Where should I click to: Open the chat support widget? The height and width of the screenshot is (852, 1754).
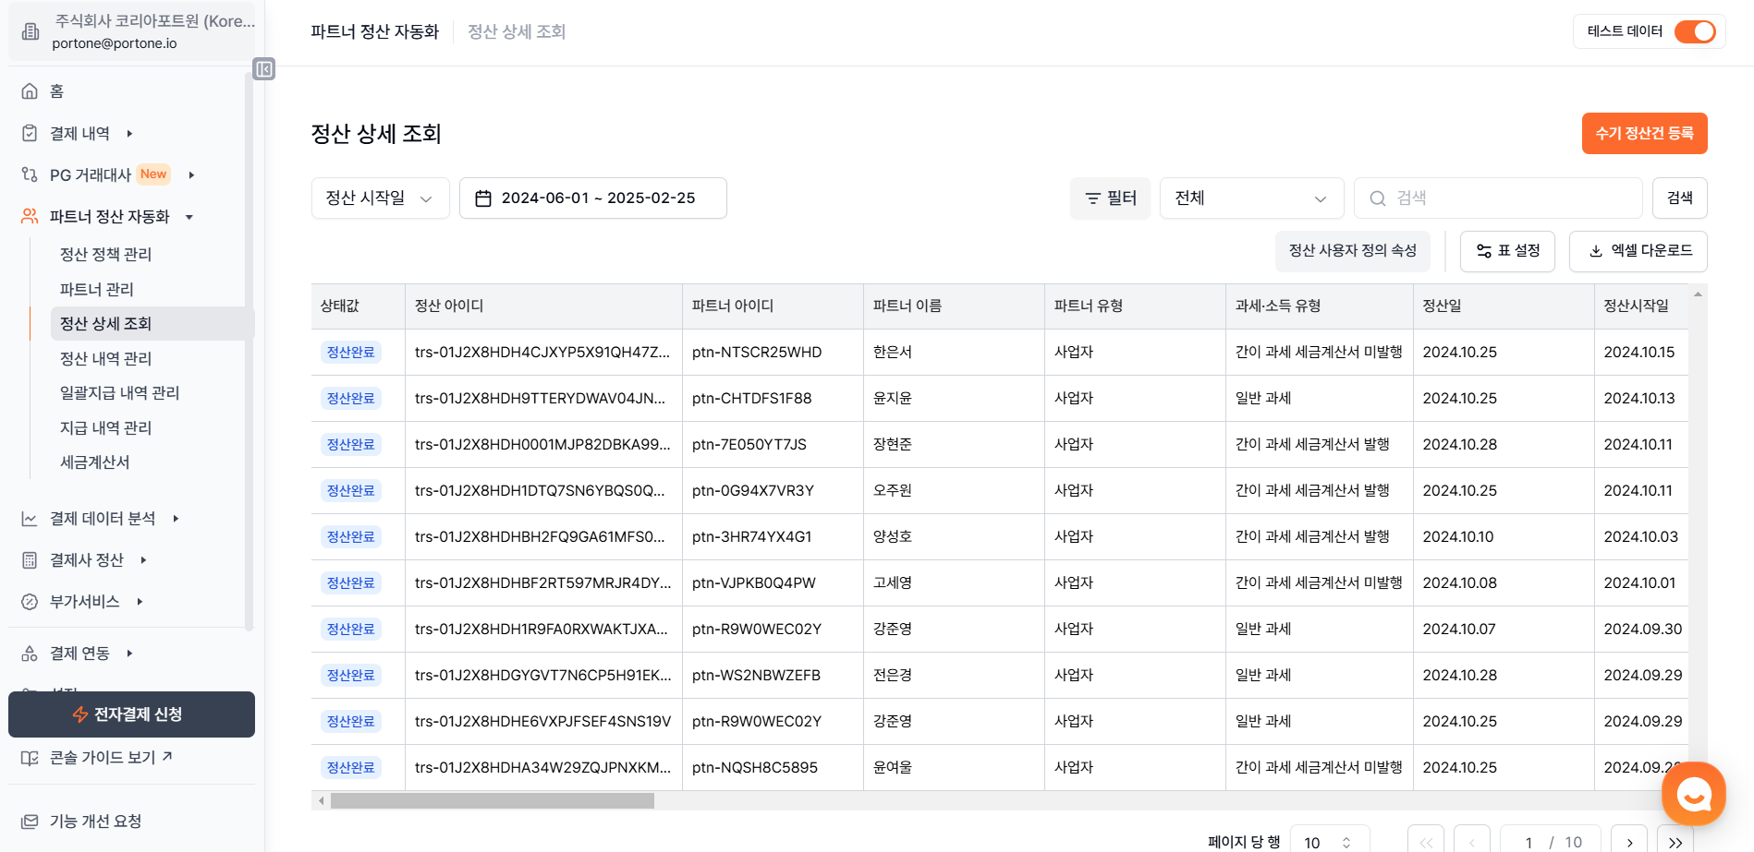[x=1694, y=794]
